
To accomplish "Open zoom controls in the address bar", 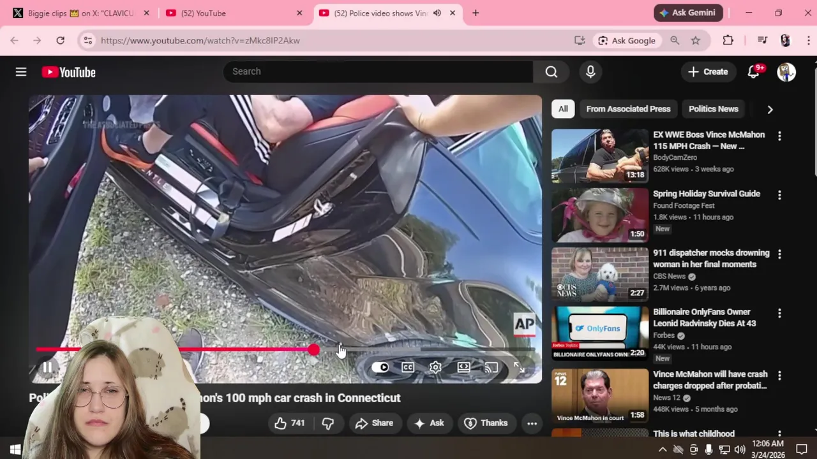I will click(x=675, y=40).
